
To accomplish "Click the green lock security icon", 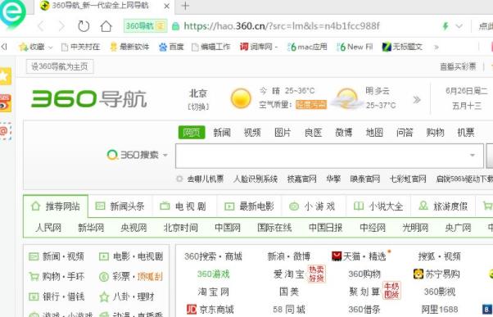I will coord(176,26).
